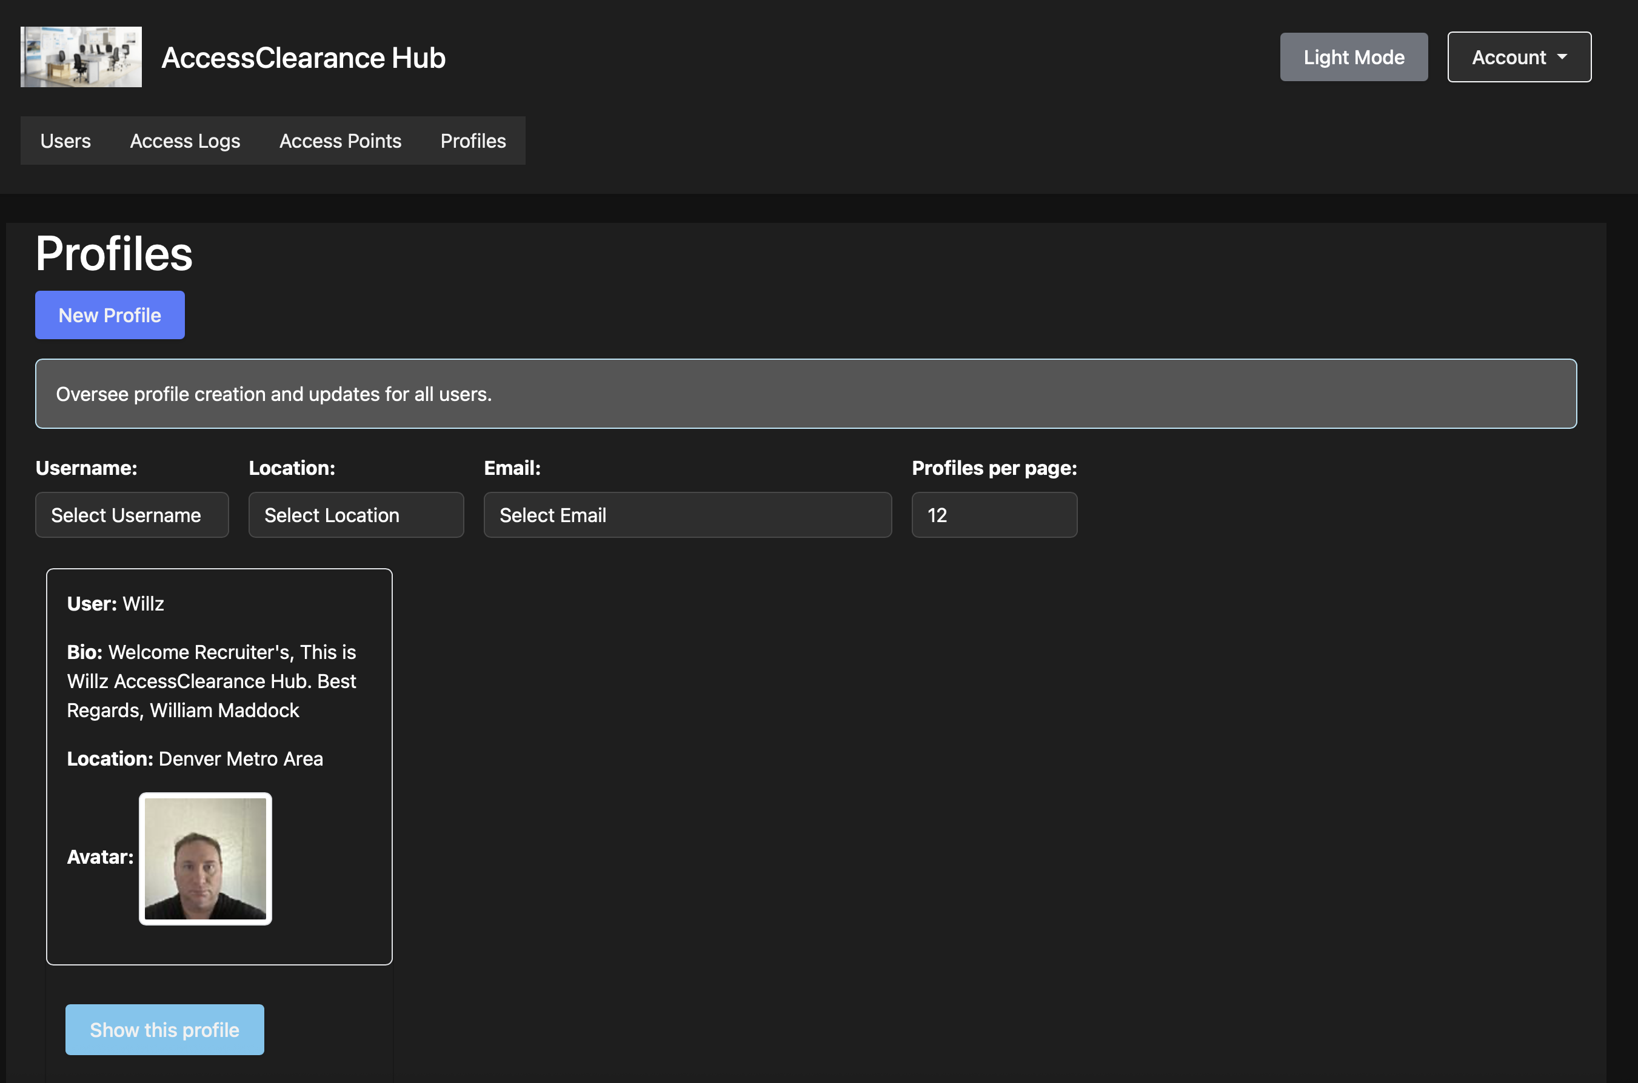Click the AccessClearance Hub logo image

(81, 57)
